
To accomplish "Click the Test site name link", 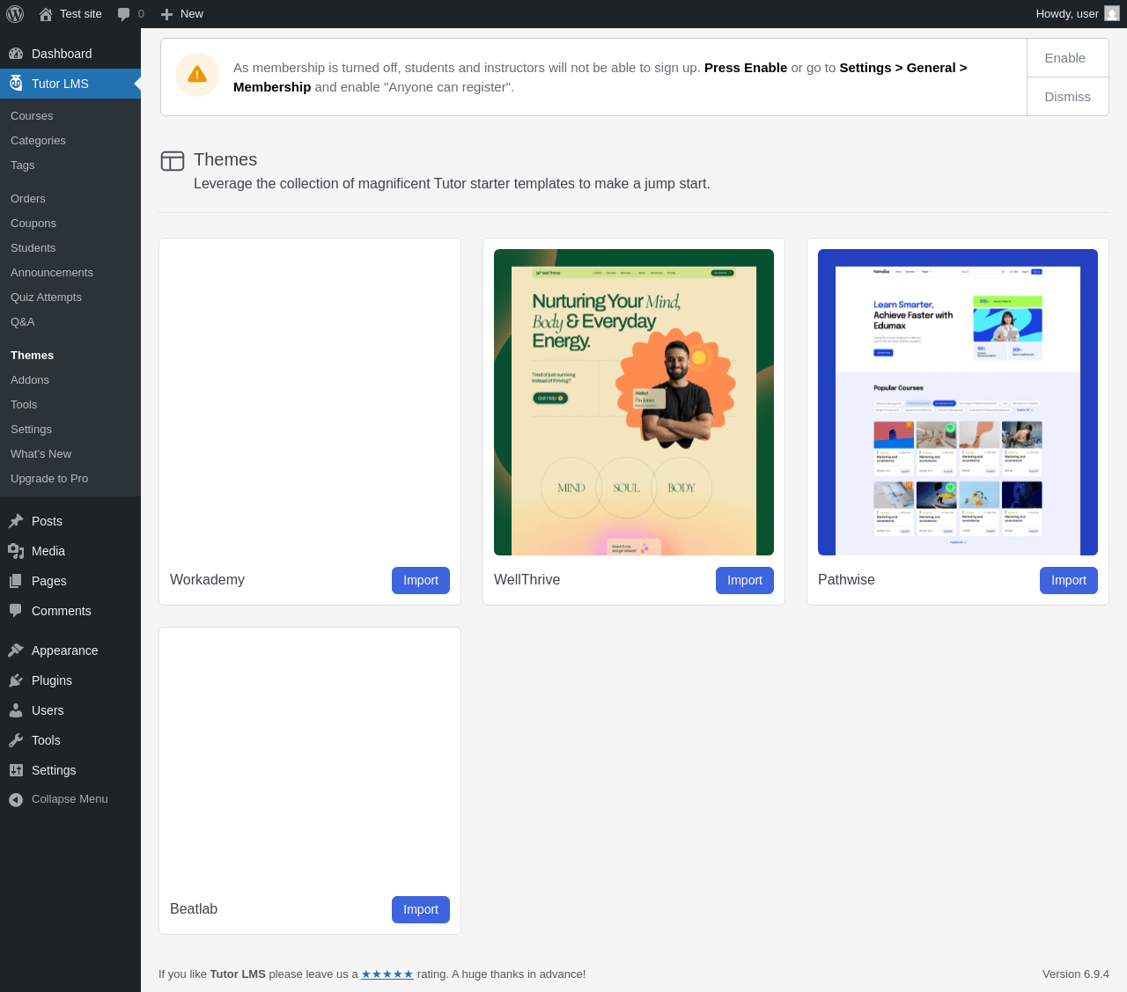I will pos(81,14).
